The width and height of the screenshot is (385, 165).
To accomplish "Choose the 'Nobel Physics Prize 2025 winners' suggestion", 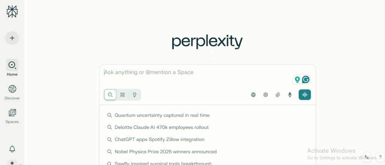I will coord(165,152).
